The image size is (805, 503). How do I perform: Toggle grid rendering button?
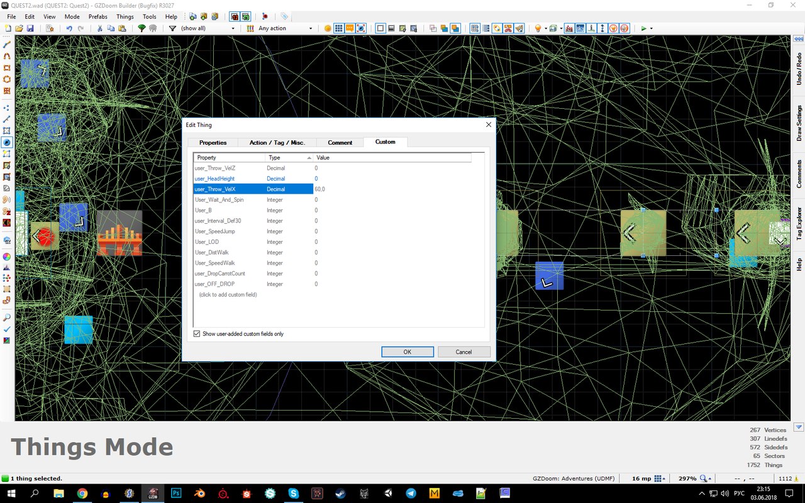pos(339,28)
